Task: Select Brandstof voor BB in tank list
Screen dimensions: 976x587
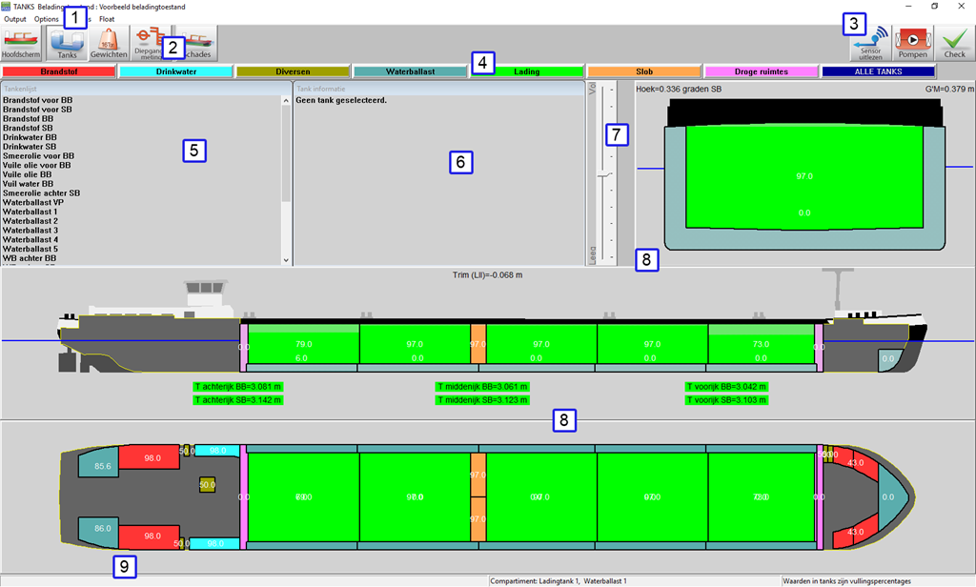Action: pos(38,100)
